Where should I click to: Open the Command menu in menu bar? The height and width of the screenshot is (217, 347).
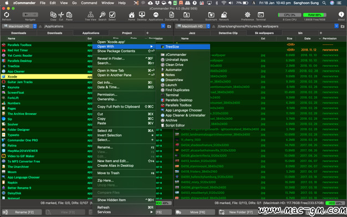click(89, 3)
